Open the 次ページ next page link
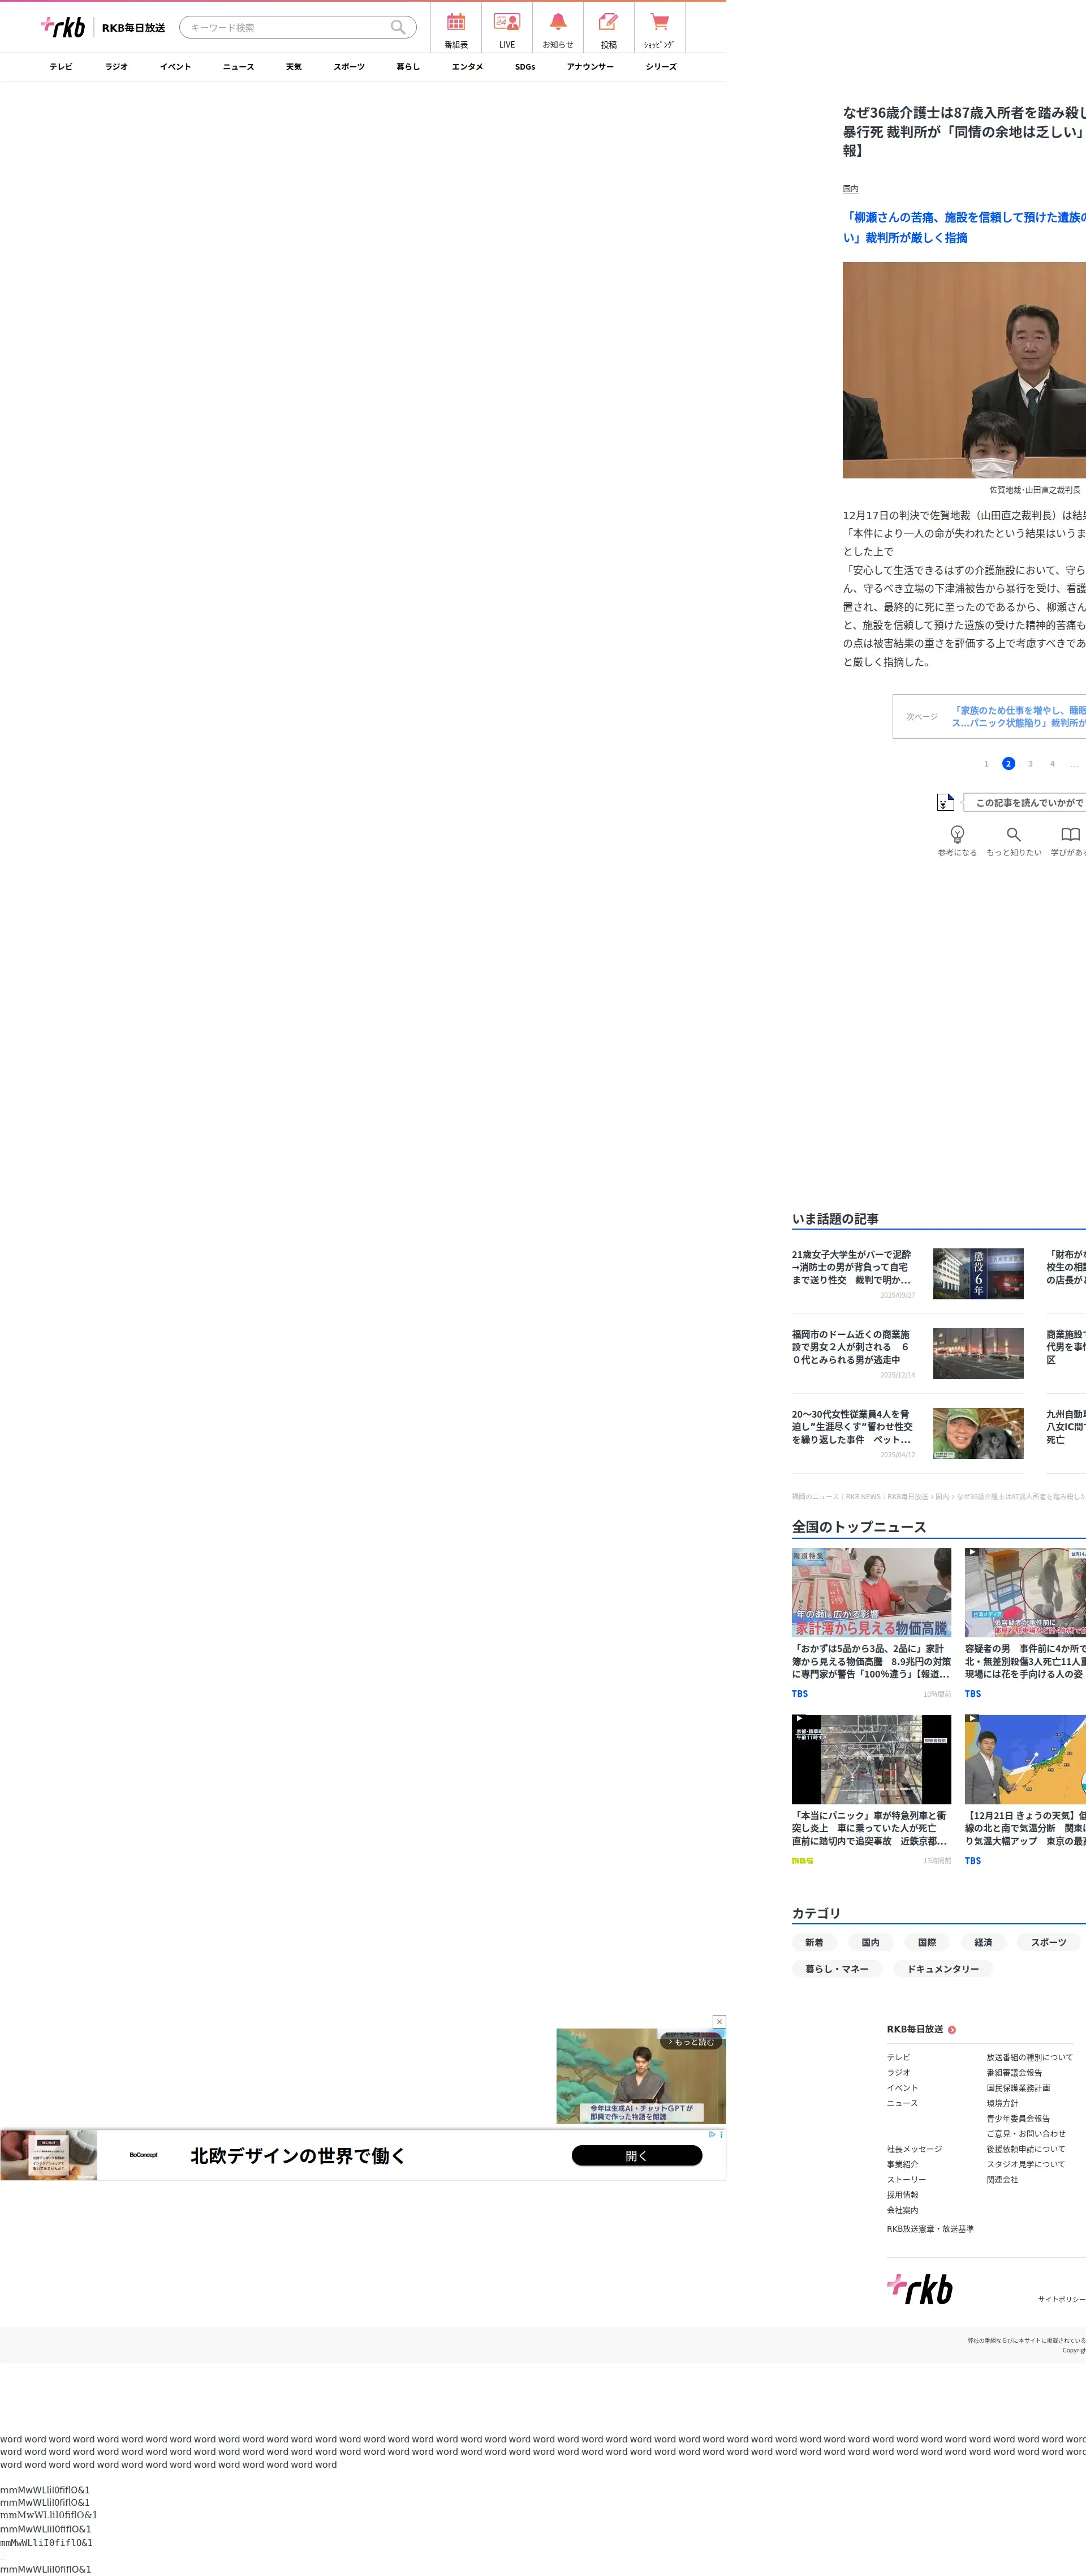Image resolution: width=1086 pixels, height=2576 pixels. [x=989, y=716]
